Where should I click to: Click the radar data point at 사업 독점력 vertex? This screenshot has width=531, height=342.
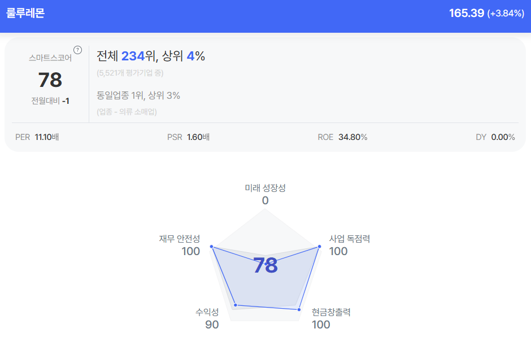319,247
